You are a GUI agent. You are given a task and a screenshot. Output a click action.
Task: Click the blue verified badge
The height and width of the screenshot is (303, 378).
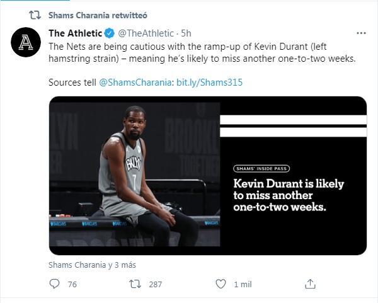pyautogui.click(x=108, y=33)
